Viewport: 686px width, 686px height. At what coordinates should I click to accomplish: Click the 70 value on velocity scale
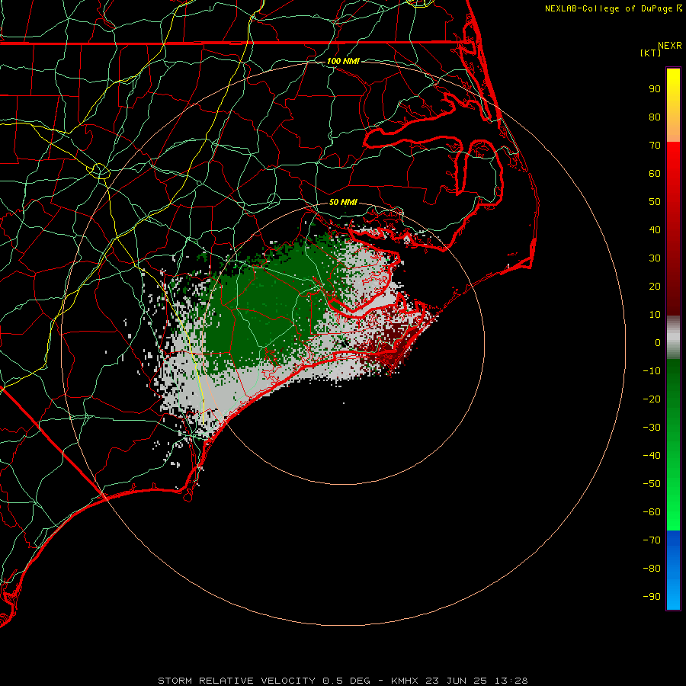pos(655,146)
